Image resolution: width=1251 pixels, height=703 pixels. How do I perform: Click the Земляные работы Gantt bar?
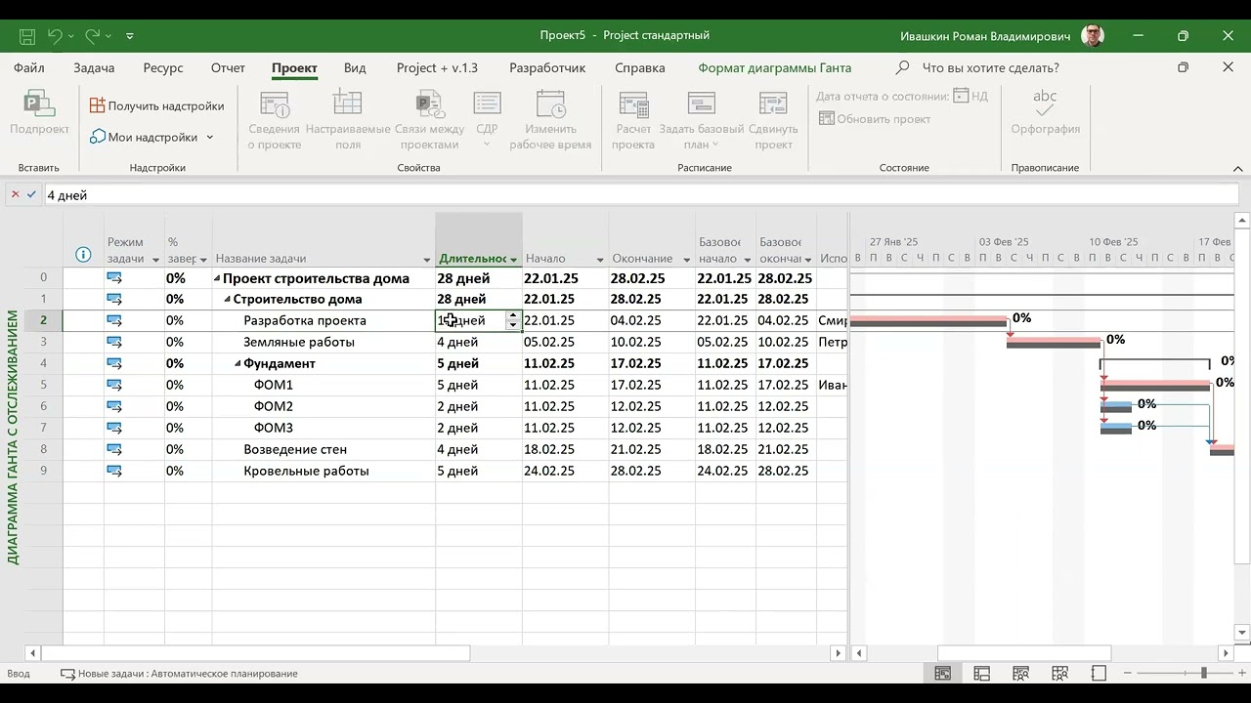(x=1054, y=342)
